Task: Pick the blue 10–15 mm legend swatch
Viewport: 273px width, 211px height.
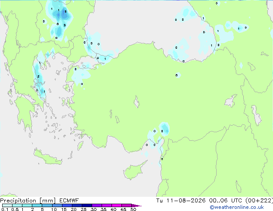Action: tap(57, 205)
